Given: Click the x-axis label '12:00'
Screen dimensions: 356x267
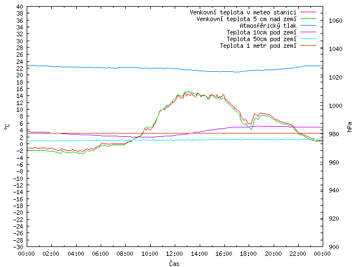Looking at the screenshot, I should pyautogui.click(x=175, y=254).
